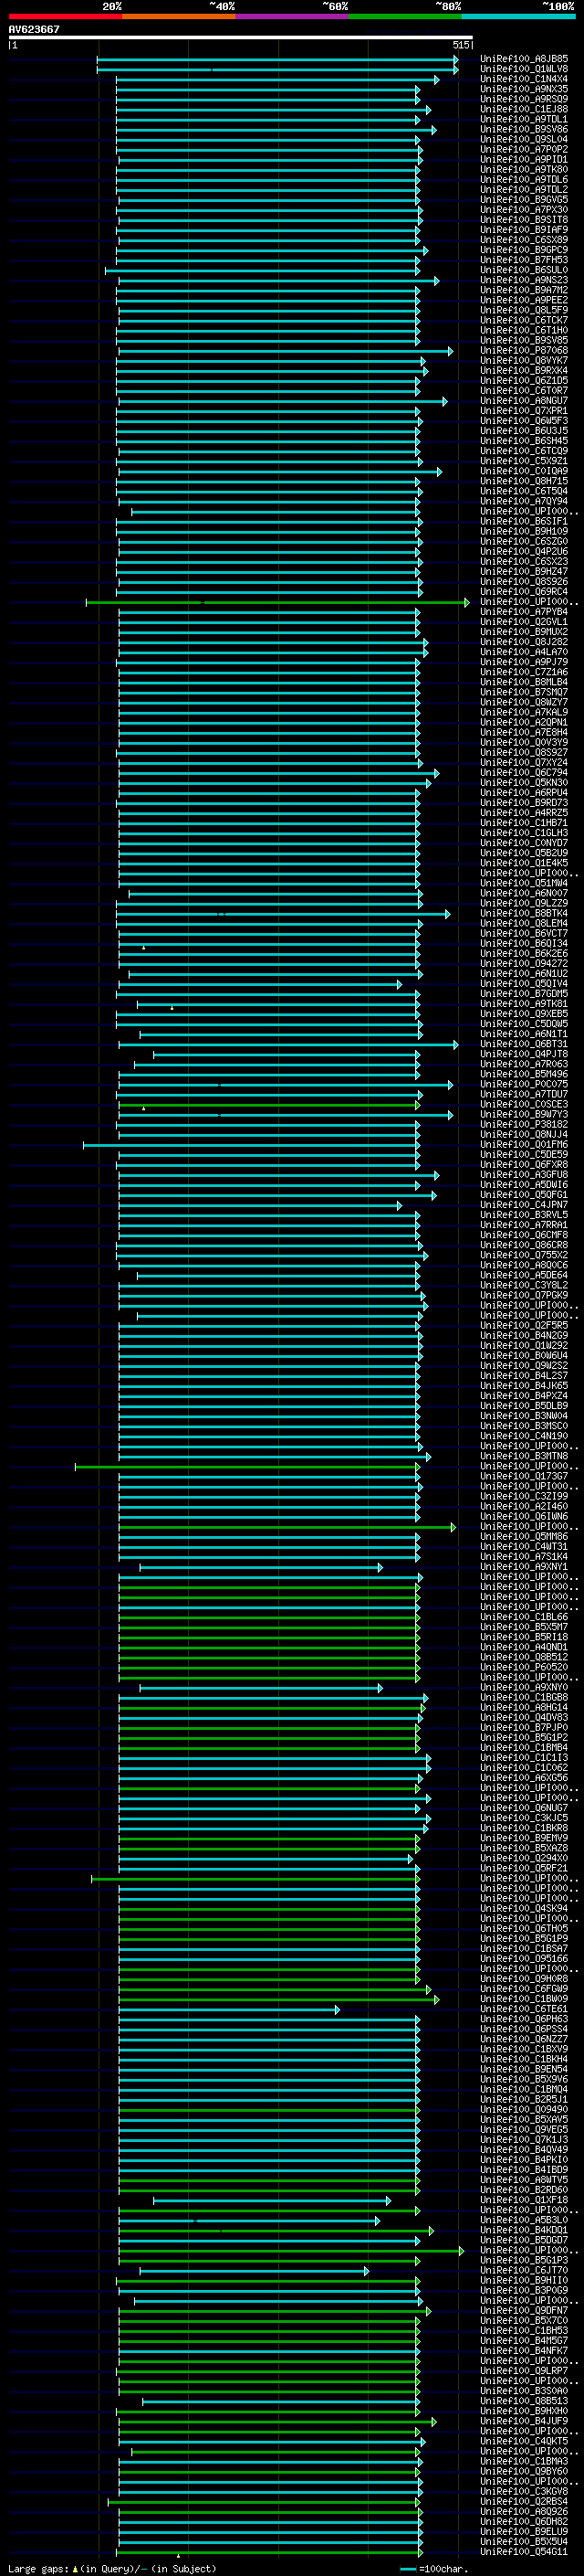The image size is (584, 2576).
Task: Select the UniRef100_B4N2G9 label
Action: click(x=524, y=1335)
